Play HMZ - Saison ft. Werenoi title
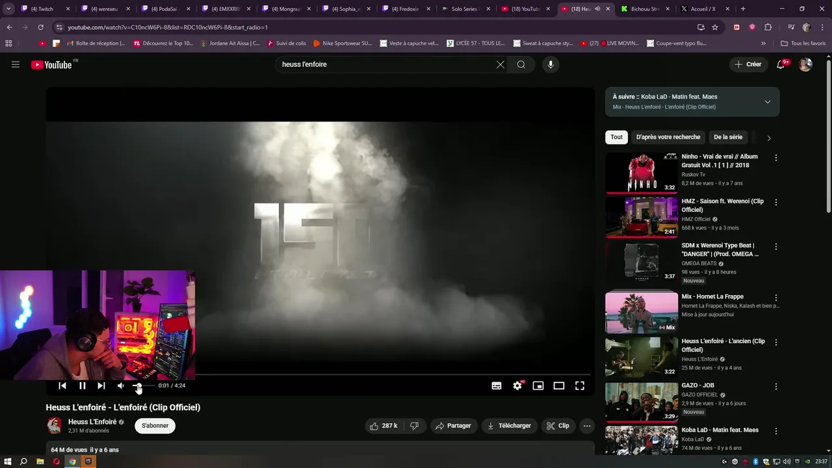This screenshot has height=468, width=832. tap(723, 205)
